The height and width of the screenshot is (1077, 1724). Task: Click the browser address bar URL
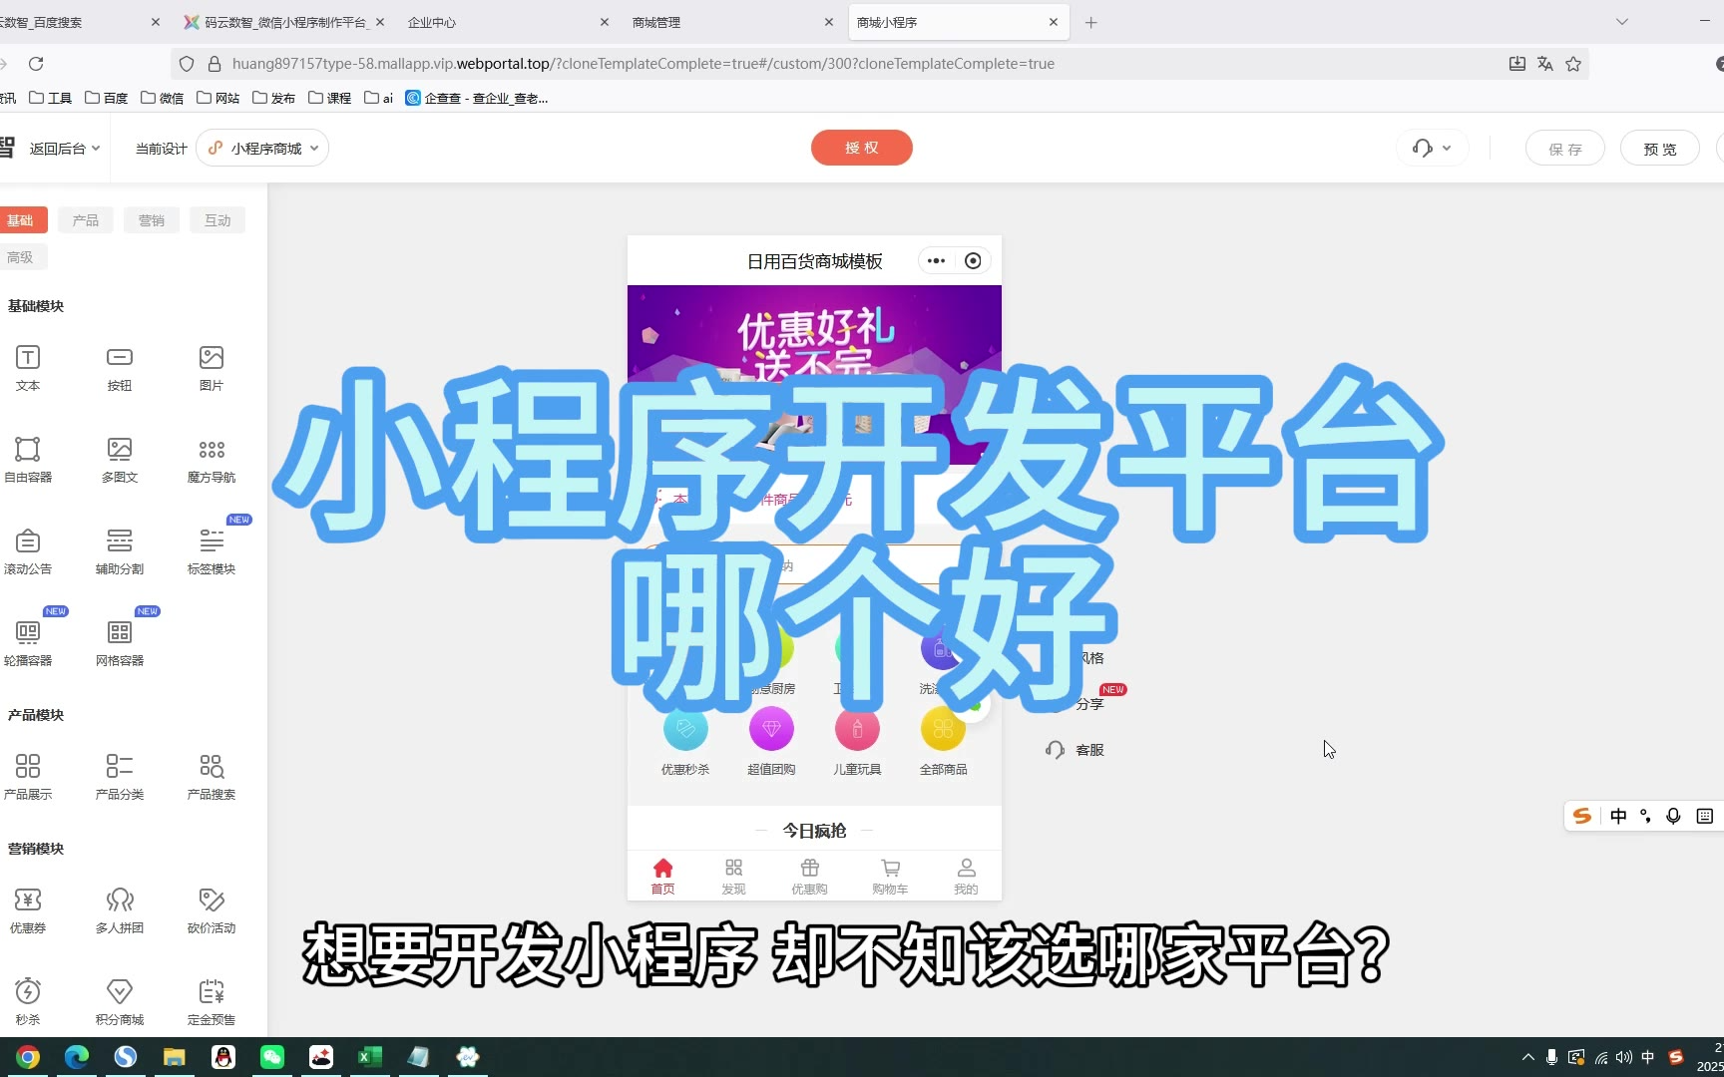click(643, 64)
